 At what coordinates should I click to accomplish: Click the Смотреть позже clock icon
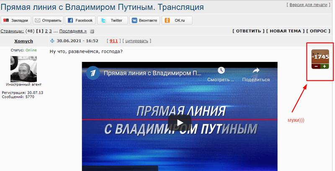221,70
